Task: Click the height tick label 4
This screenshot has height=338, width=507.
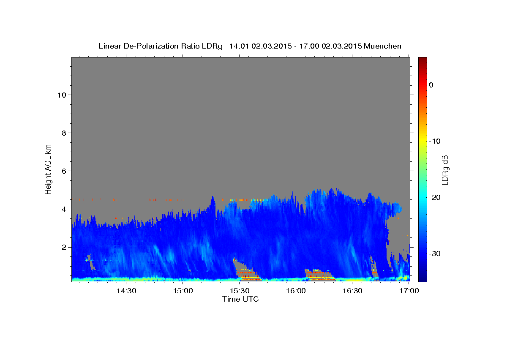Action: (63, 209)
